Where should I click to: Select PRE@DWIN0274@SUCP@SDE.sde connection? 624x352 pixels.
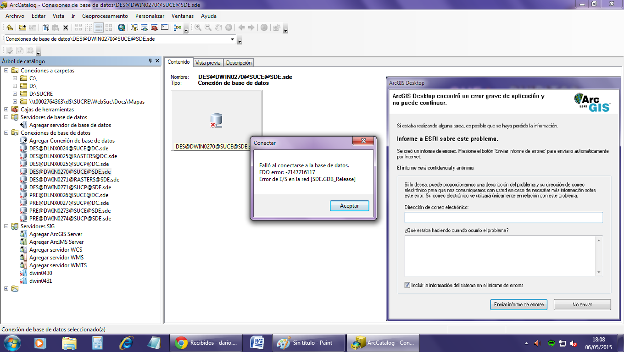pyautogui.click(x=70, y=219)
